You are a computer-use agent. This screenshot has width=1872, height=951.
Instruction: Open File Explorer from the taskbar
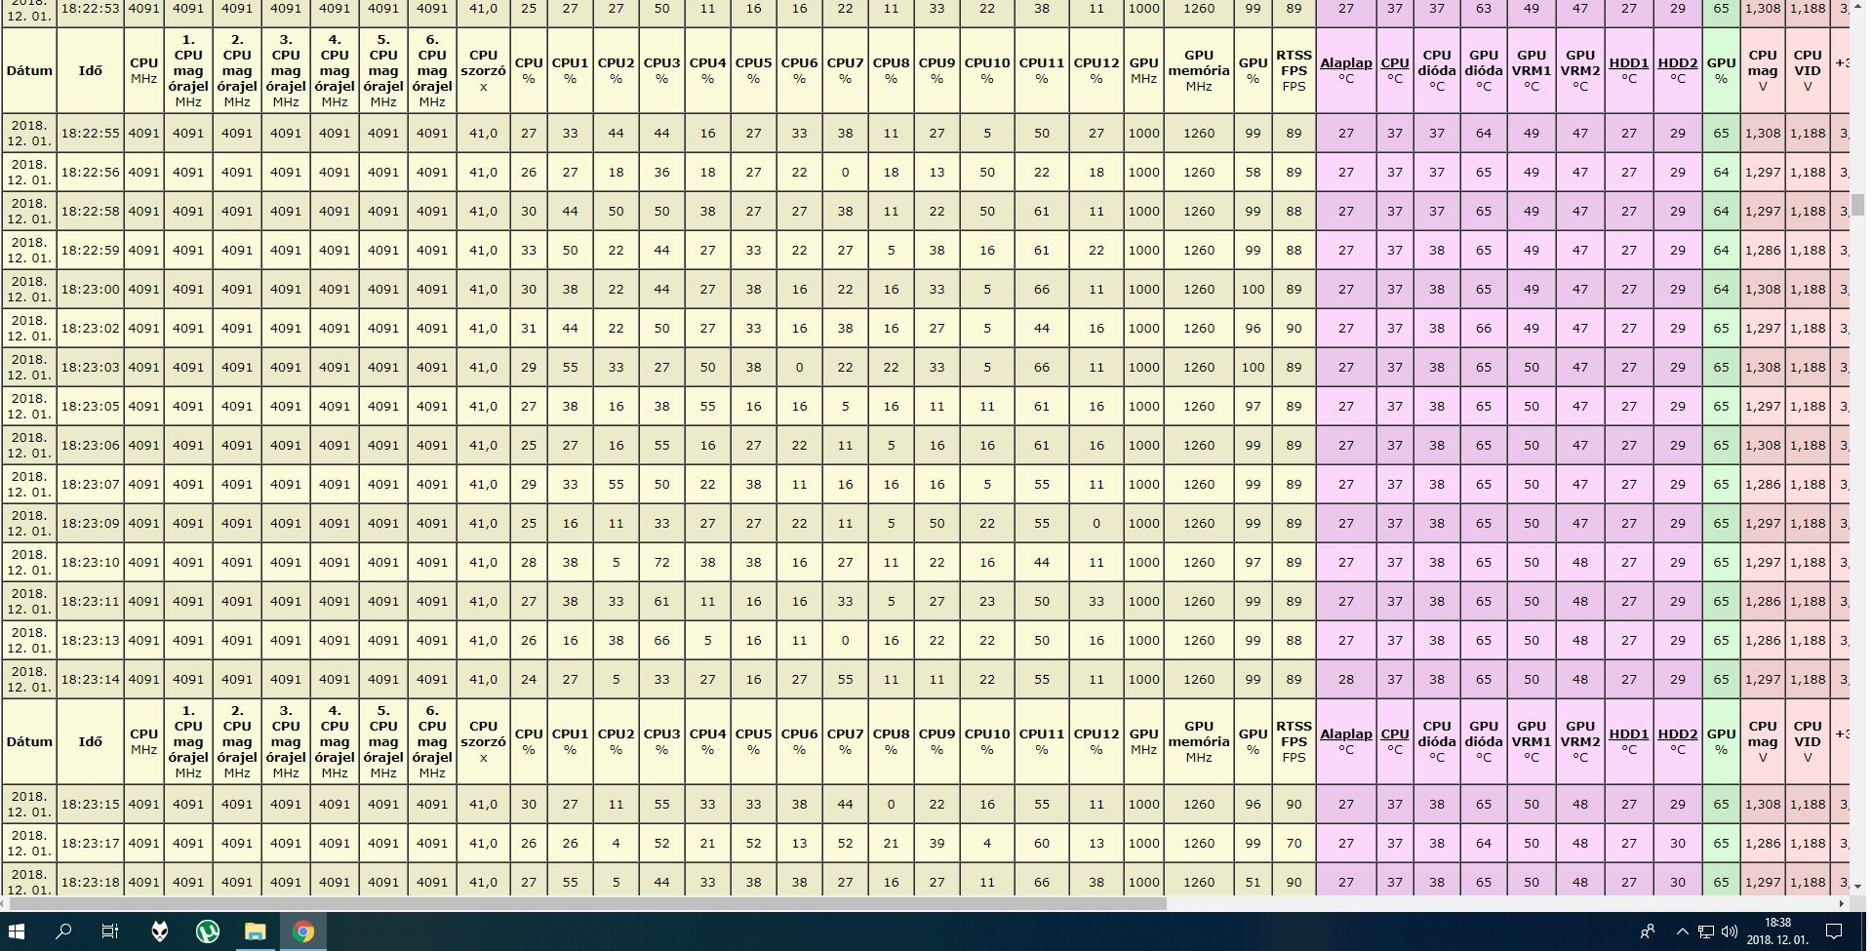(255, 931)
